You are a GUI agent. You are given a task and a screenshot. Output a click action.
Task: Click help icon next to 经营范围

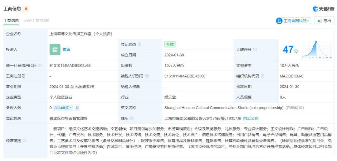pos(25,141)
